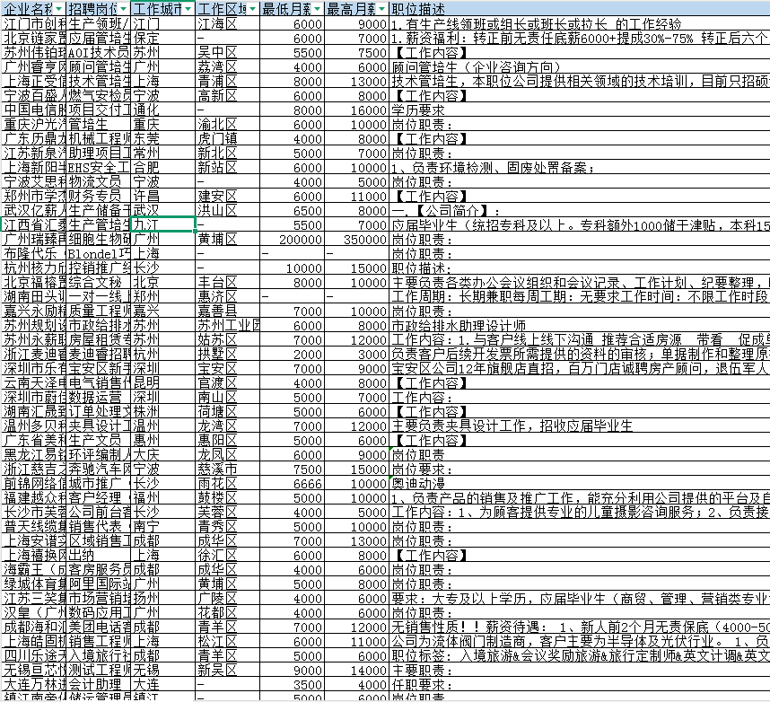Open the 企业名称 column filter dropdown

click(58, 9)
